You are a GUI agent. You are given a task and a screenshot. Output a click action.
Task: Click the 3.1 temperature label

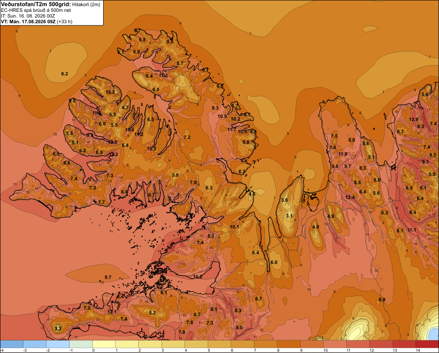pos(289,216)
